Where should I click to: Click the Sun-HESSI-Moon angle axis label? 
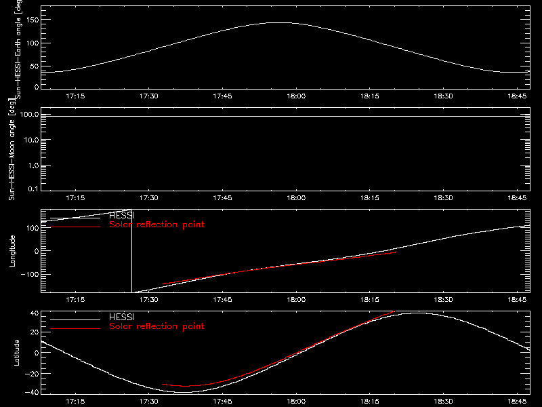12,149
